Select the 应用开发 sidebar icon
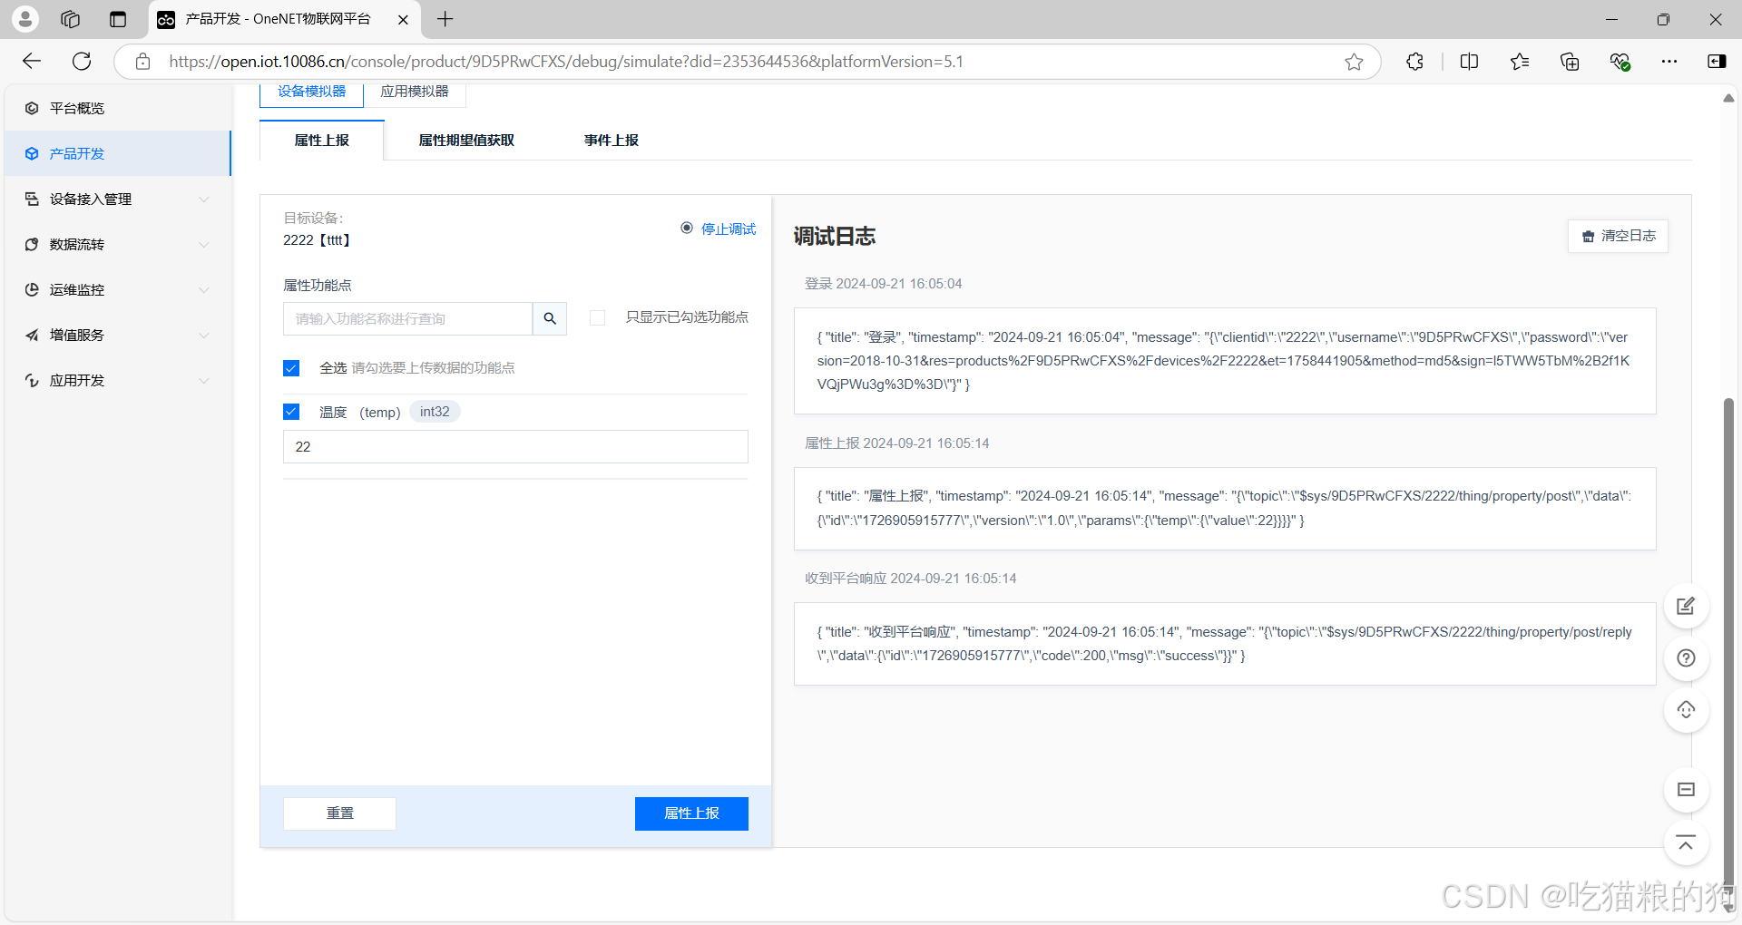 pyautogui.click(x=32, y=380)
